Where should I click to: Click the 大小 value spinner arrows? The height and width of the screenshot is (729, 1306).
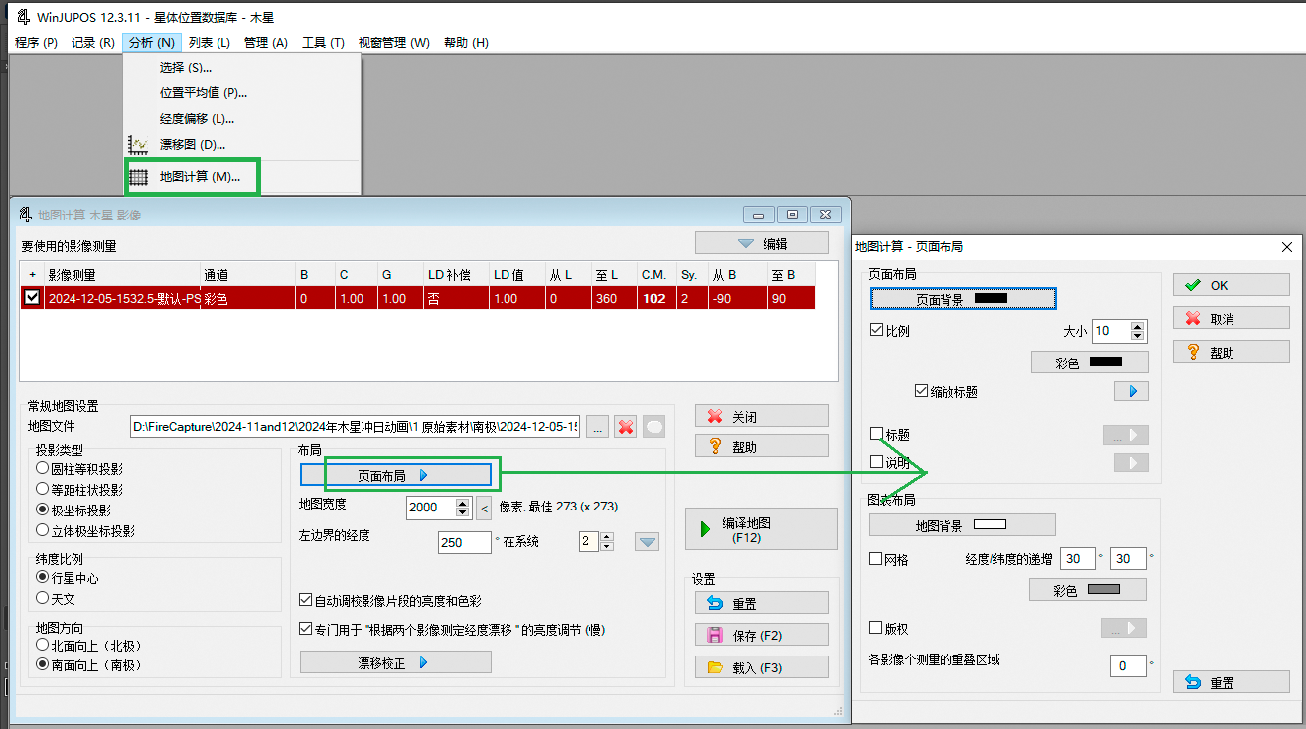tap(1139, 331)
